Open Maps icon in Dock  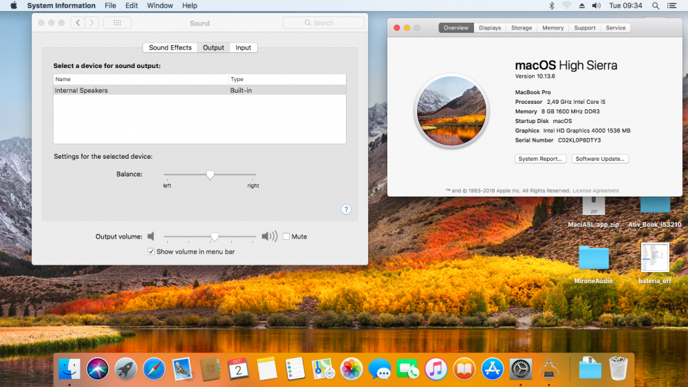(x=323, y=369)
